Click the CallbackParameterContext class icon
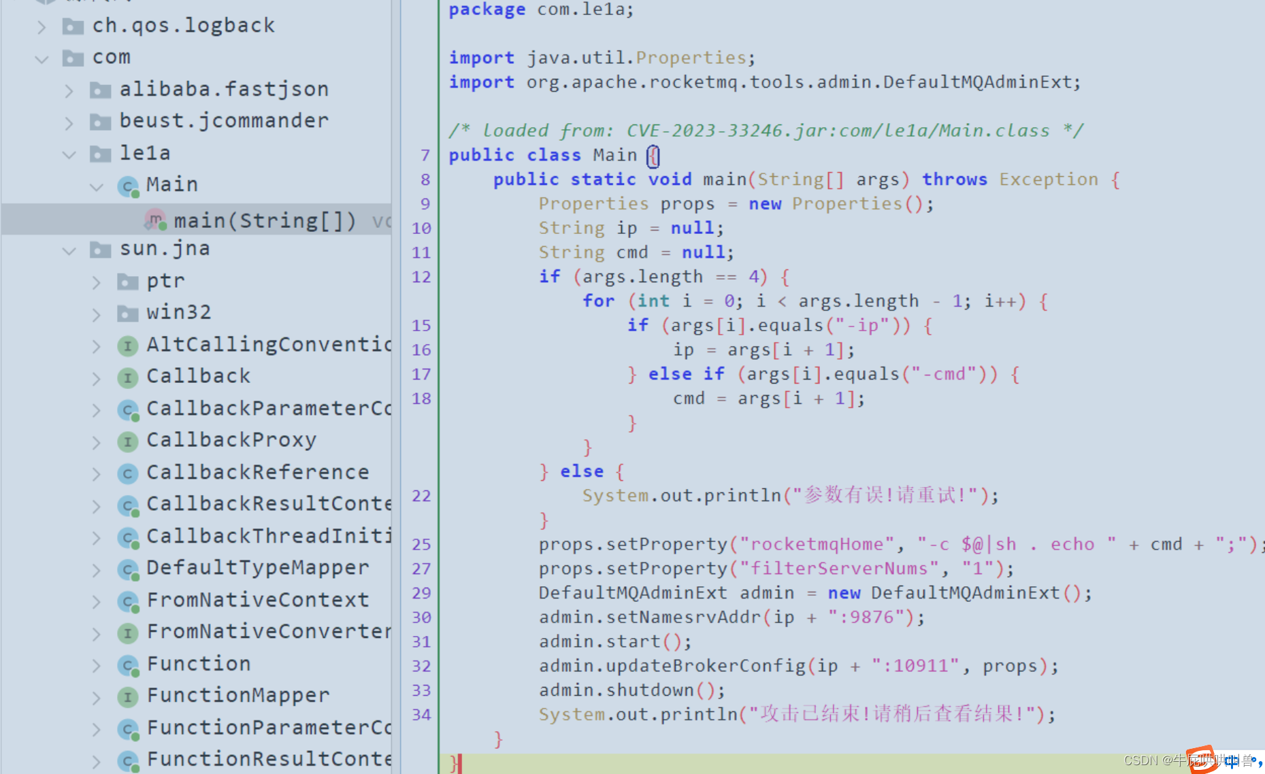The image size is (1265, 774). 128,411
